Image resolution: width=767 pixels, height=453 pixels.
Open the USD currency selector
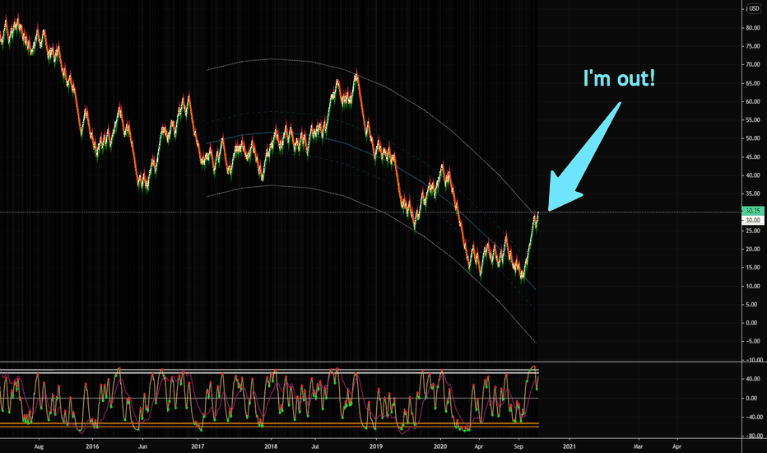[753, 8]
